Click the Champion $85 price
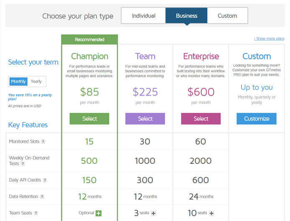This screenshot has height=221, width=290. (89, 92)
